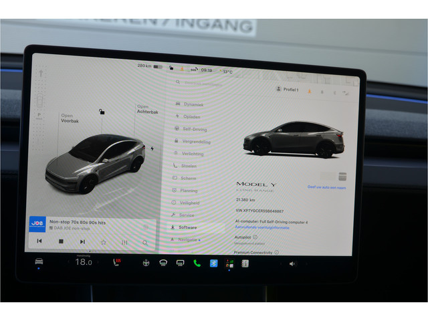Image resolution: width=428 pixels, height=321 pixels.
Task: Open the Veiligheid settings menu
Action: tap(185, 203)
